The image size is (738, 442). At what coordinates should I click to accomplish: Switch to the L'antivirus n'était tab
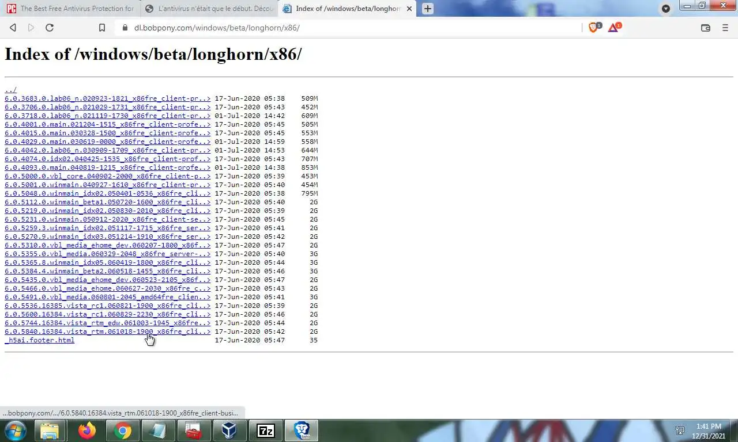point(209,9)
